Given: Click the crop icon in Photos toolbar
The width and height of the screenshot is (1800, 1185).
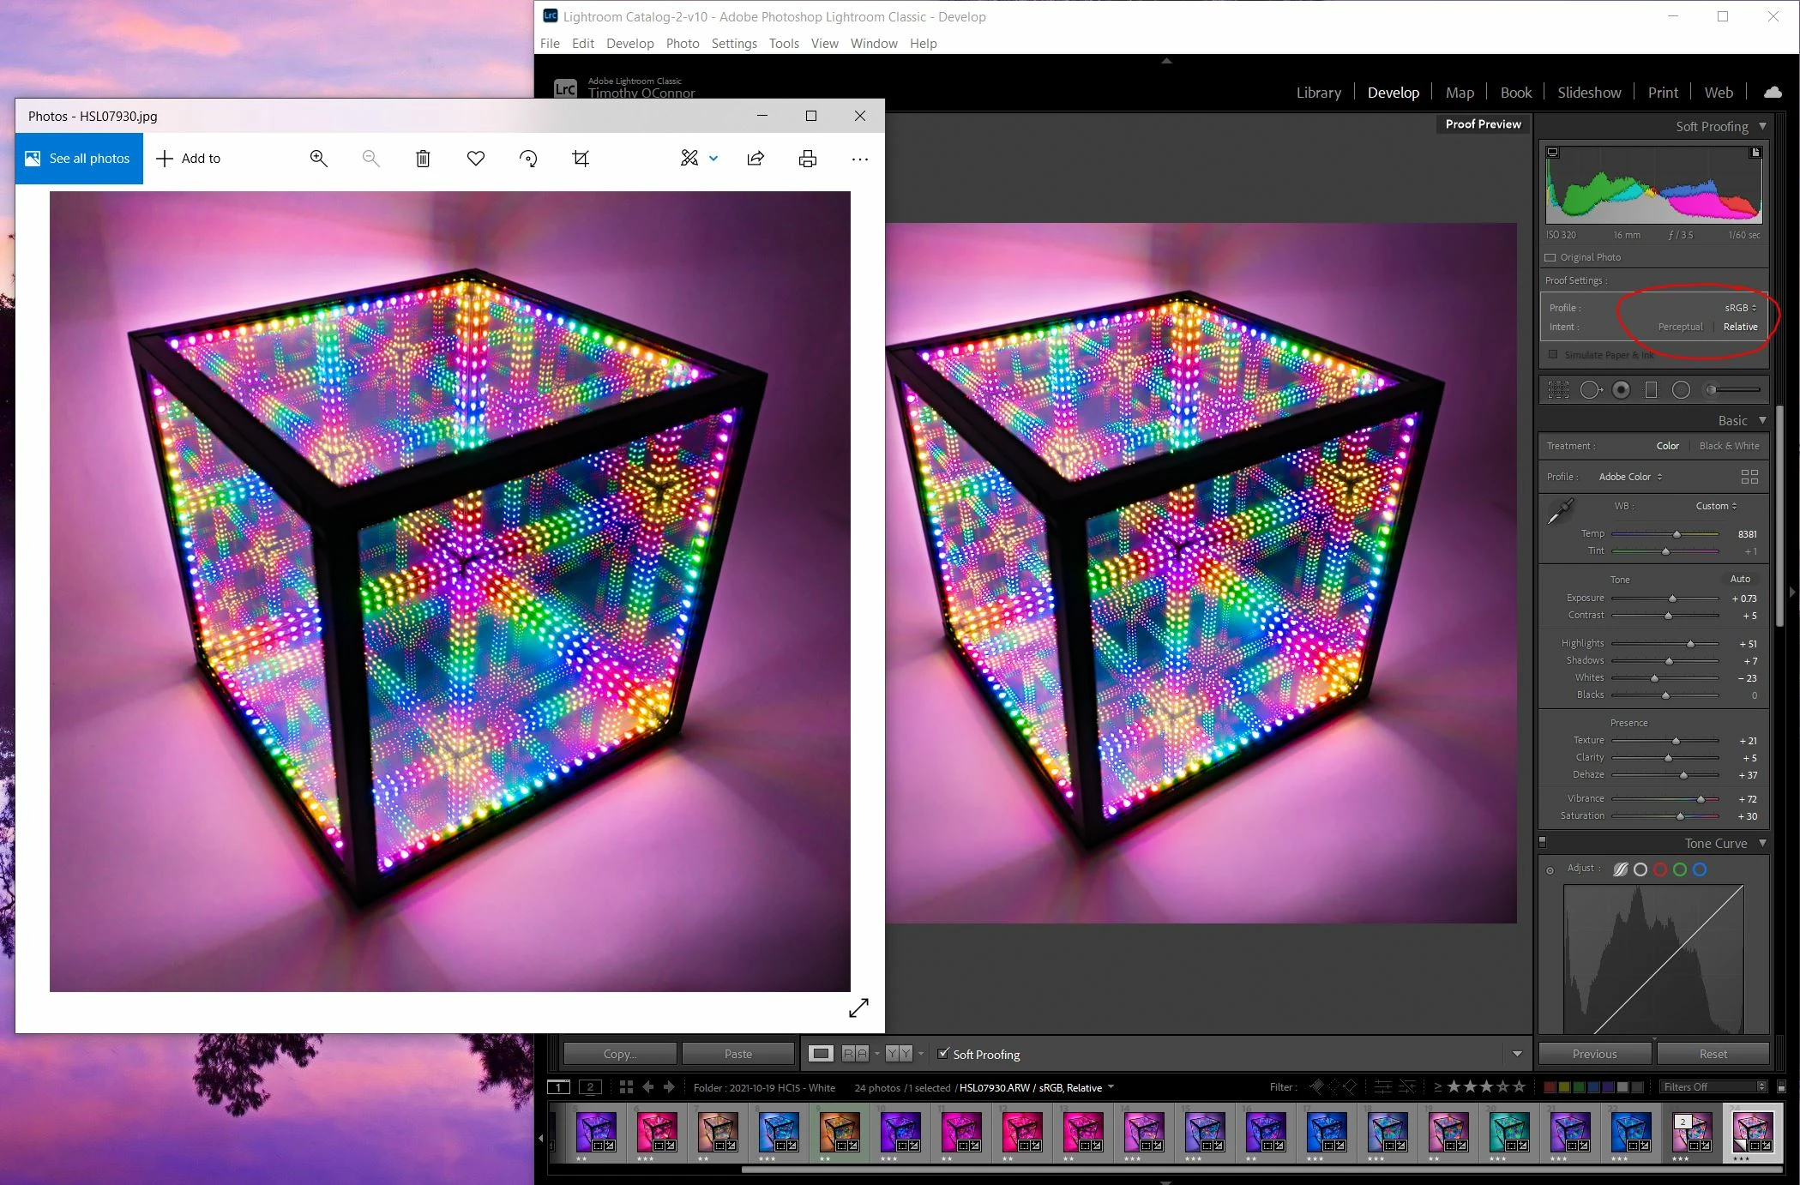Looking at the screenshot, I should click(x=581, y=159).
